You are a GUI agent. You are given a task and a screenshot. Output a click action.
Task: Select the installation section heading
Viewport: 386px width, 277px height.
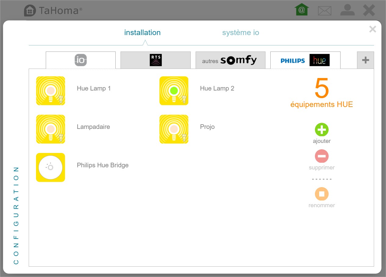click(x=142, y=33)
